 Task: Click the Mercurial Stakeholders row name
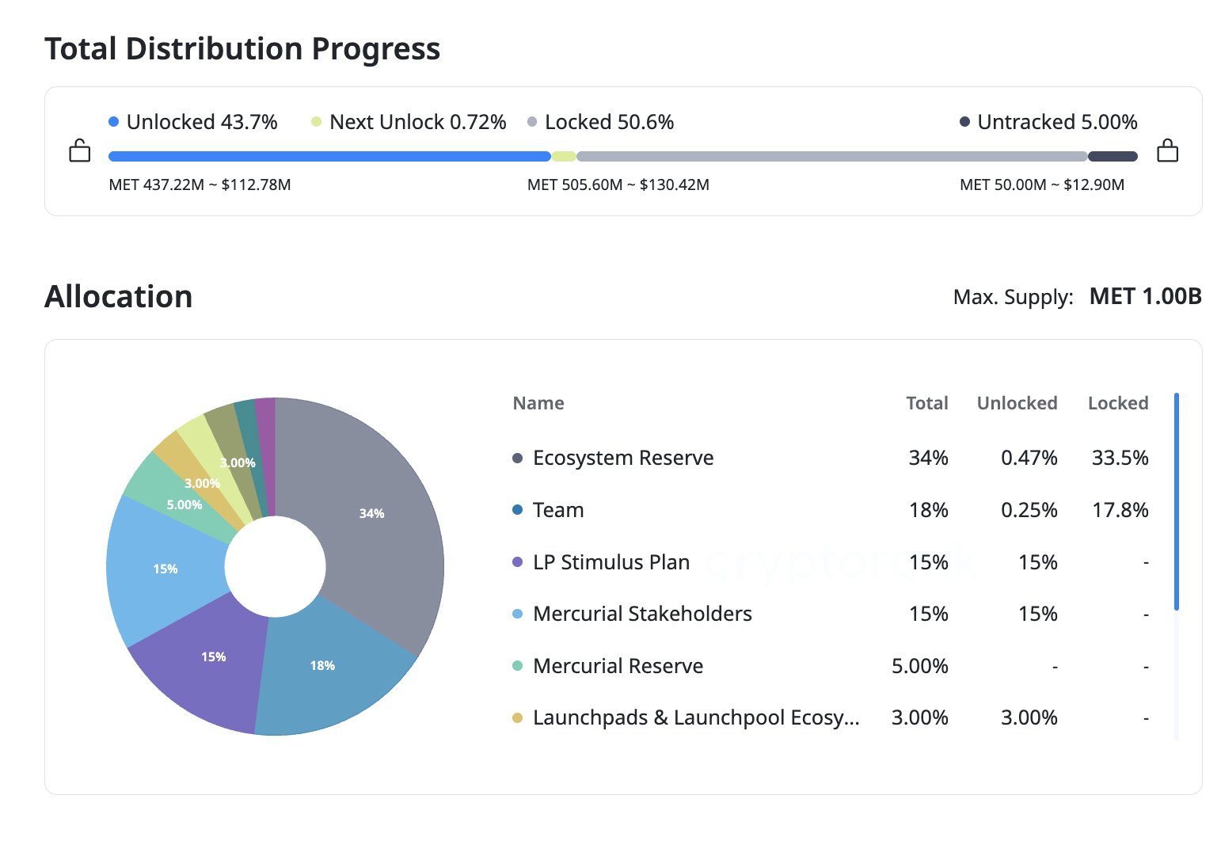click(x=642, y=614)
